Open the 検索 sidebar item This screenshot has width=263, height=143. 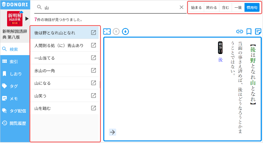(x=15, y=49)
